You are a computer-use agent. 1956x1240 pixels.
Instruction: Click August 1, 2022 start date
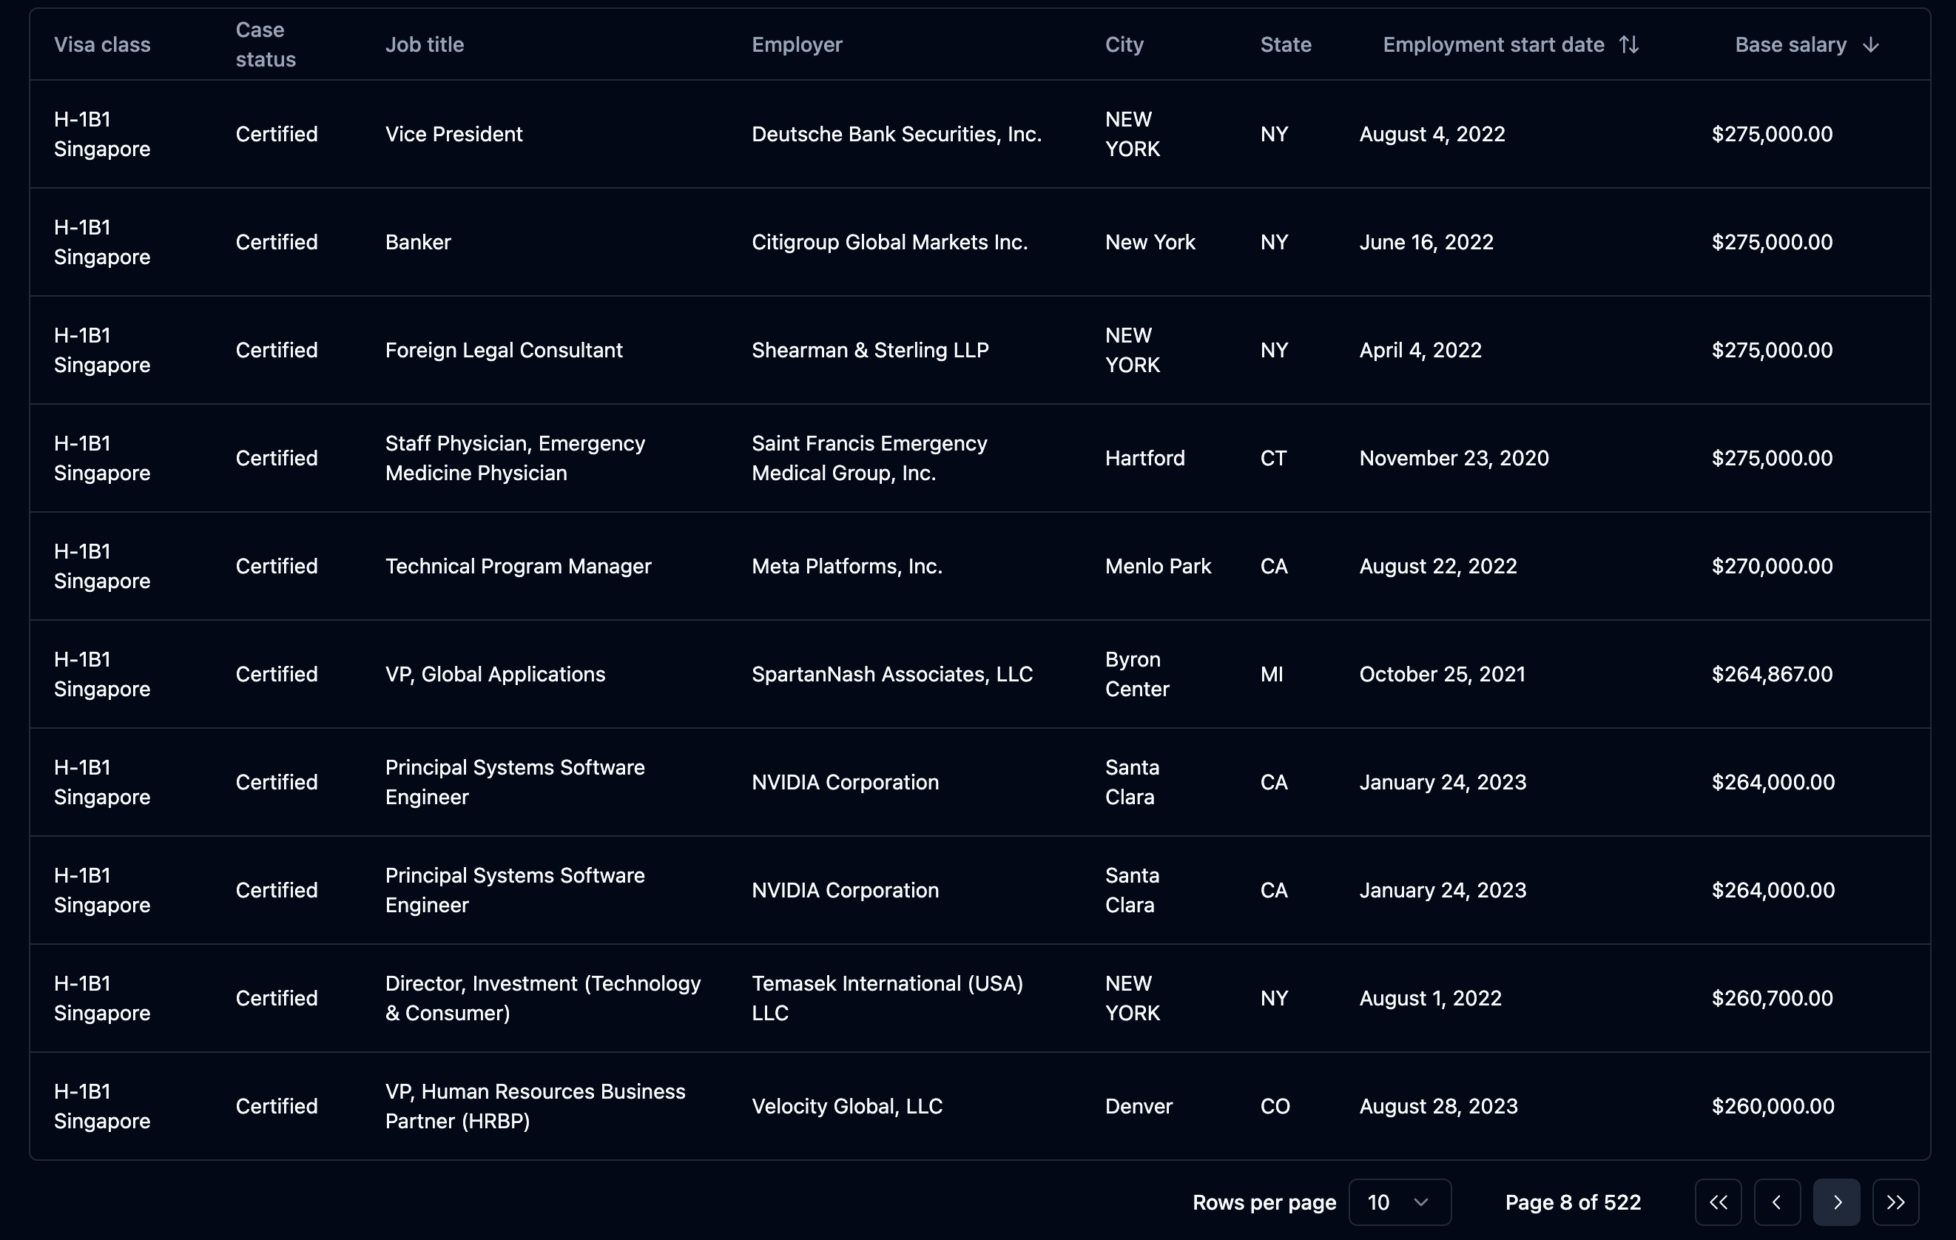click(1431, 998)
